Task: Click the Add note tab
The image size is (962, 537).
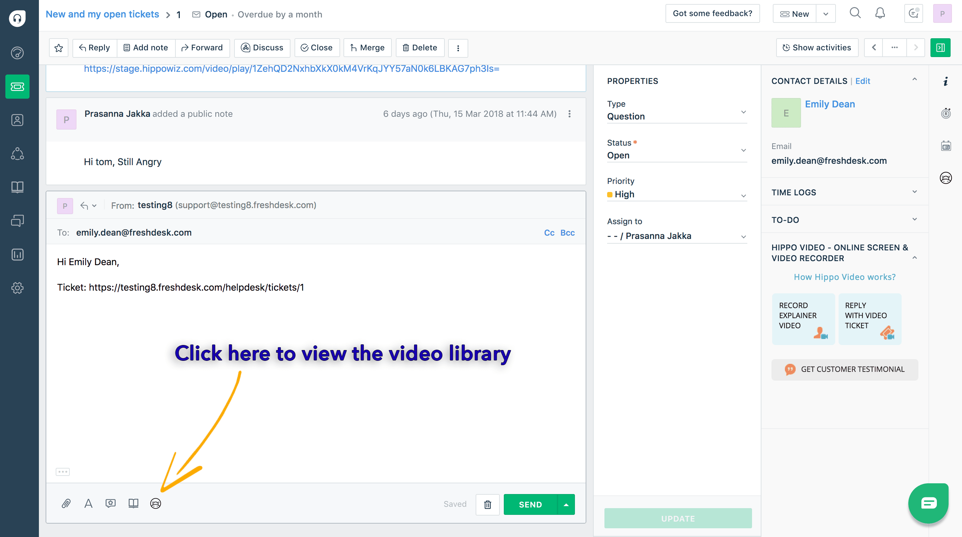Action: click(x=146, y=48)
